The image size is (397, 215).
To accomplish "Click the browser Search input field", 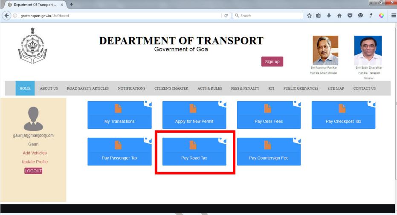I will (268, 16).
